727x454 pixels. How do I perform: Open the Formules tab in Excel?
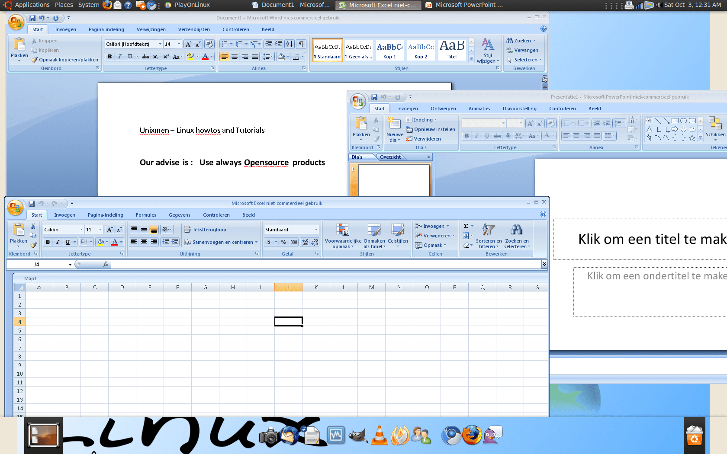point(146,215)
